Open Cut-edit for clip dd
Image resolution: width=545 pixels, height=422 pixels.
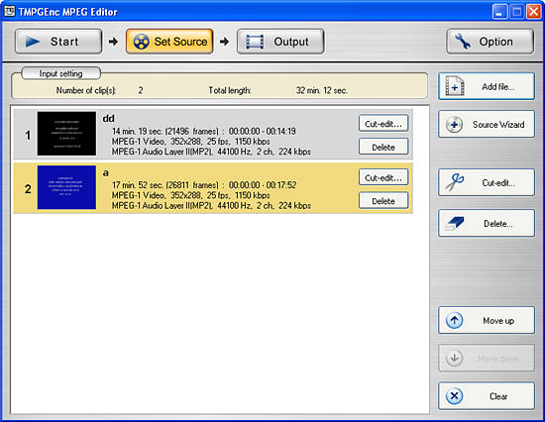383,124
